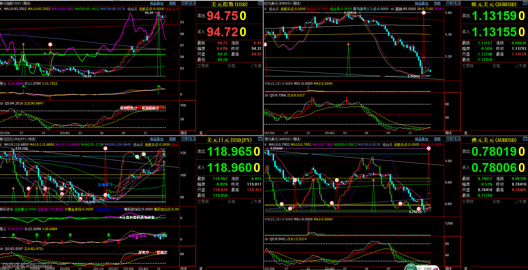Click 0.76220 low label on AUDUSD chart
The height and width of the screenshot is (270, 528).
[415, 212]
